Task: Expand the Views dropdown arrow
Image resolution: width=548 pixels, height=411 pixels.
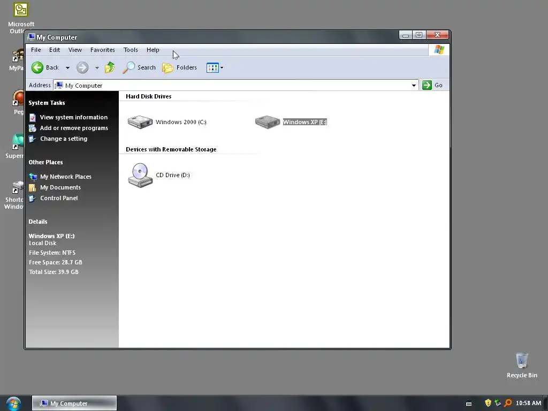Action: [222, 68]
